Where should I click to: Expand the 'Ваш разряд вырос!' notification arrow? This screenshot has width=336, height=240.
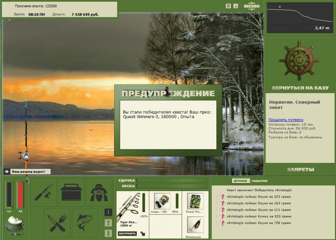click(x=7, y=171)
